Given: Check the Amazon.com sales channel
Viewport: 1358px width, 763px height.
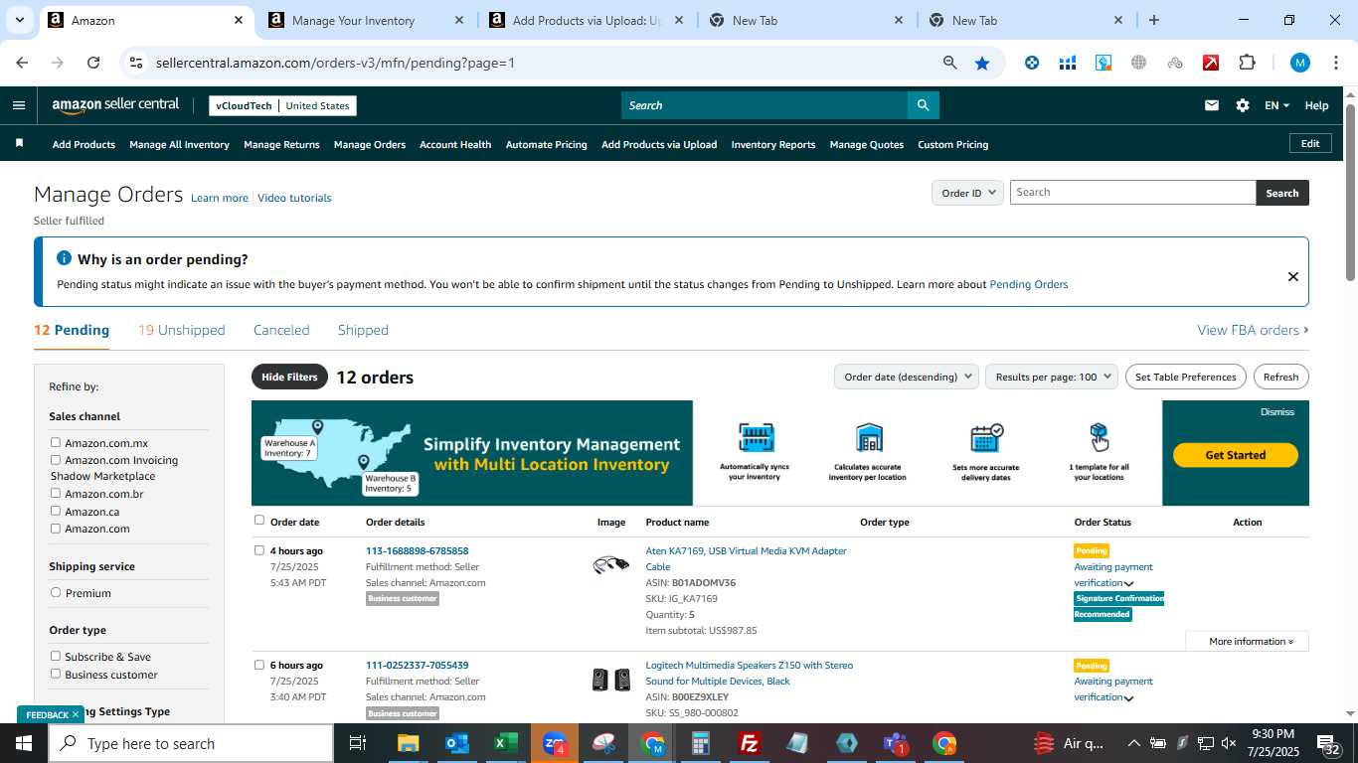Looking at the screenshot, I should (56, 528).
